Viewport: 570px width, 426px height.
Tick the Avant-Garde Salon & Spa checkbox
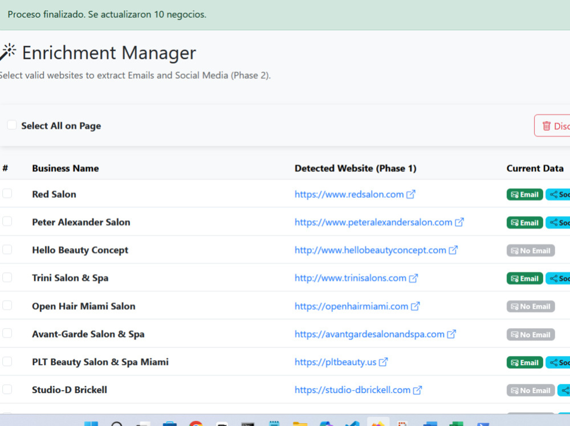point(7,333)
